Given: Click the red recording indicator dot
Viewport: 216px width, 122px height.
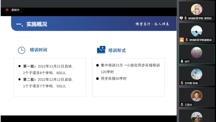Looking at the screenshot, I should tap(7, 10).
